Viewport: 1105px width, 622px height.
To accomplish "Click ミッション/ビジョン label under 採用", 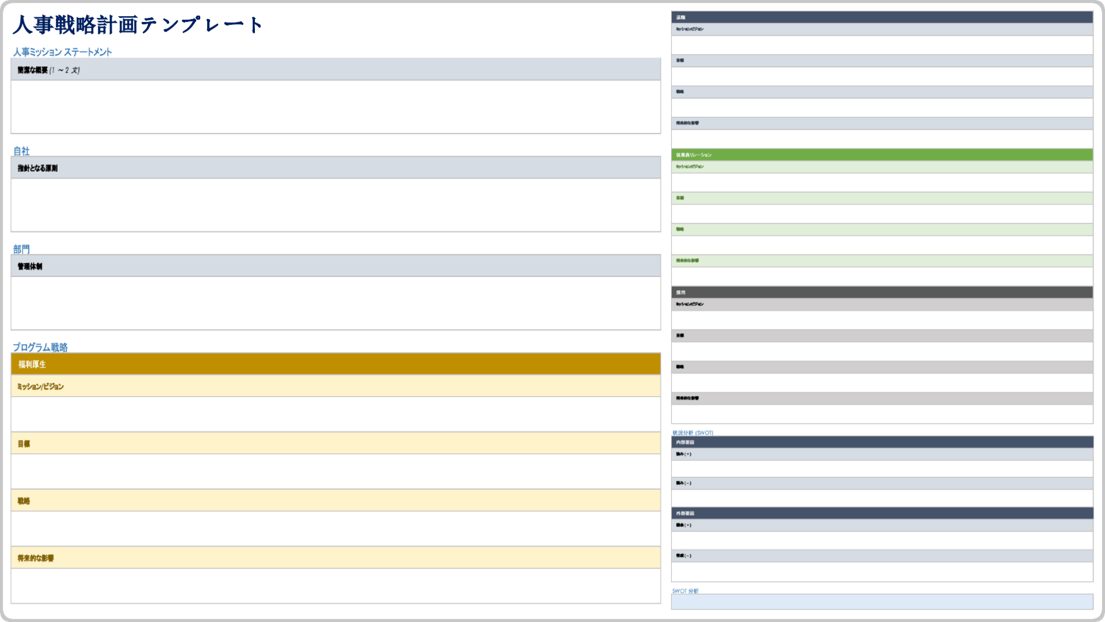I will pos(689,304).
